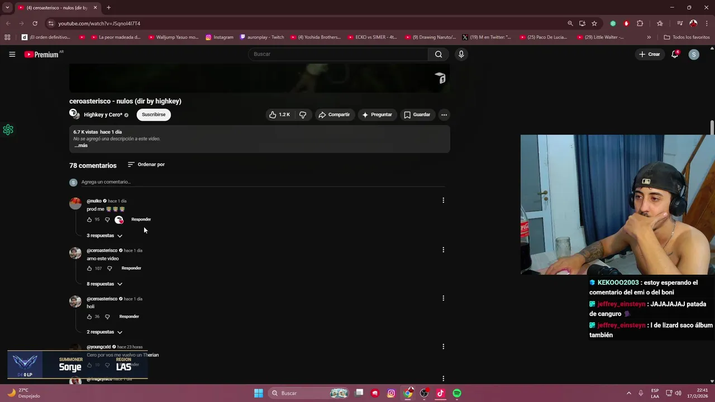Open the Chrome three-dot menu
Image resolution: width=715 pixels, height=402 pixels.
point(707,23)
